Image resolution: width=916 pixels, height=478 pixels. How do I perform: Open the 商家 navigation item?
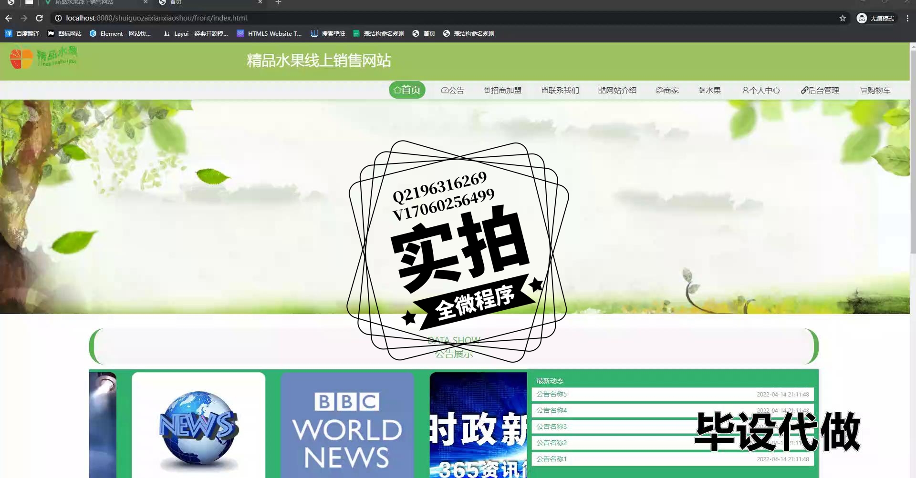667,90
